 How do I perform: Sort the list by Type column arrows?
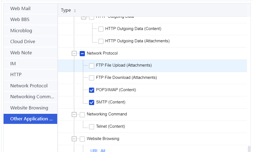[x=75, y=11]
